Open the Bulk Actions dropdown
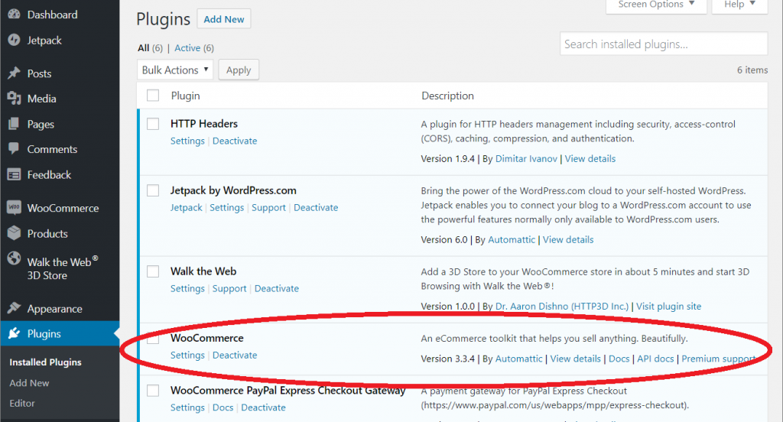Image resolution: width=783 pixels, height=422 pixels. [175, 70]
